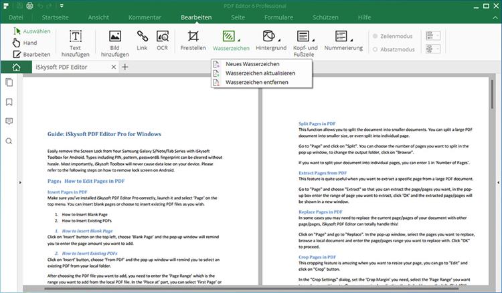
Task: Select the Auswählen tool
Action: click(32, 31)
